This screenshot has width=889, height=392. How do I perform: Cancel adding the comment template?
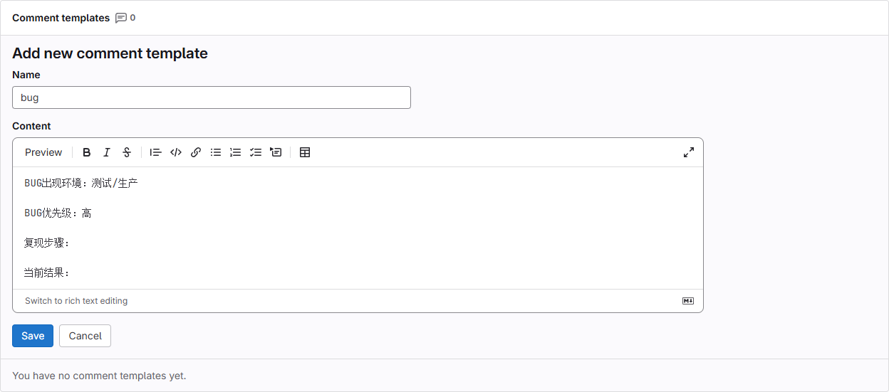coord(85,336)
